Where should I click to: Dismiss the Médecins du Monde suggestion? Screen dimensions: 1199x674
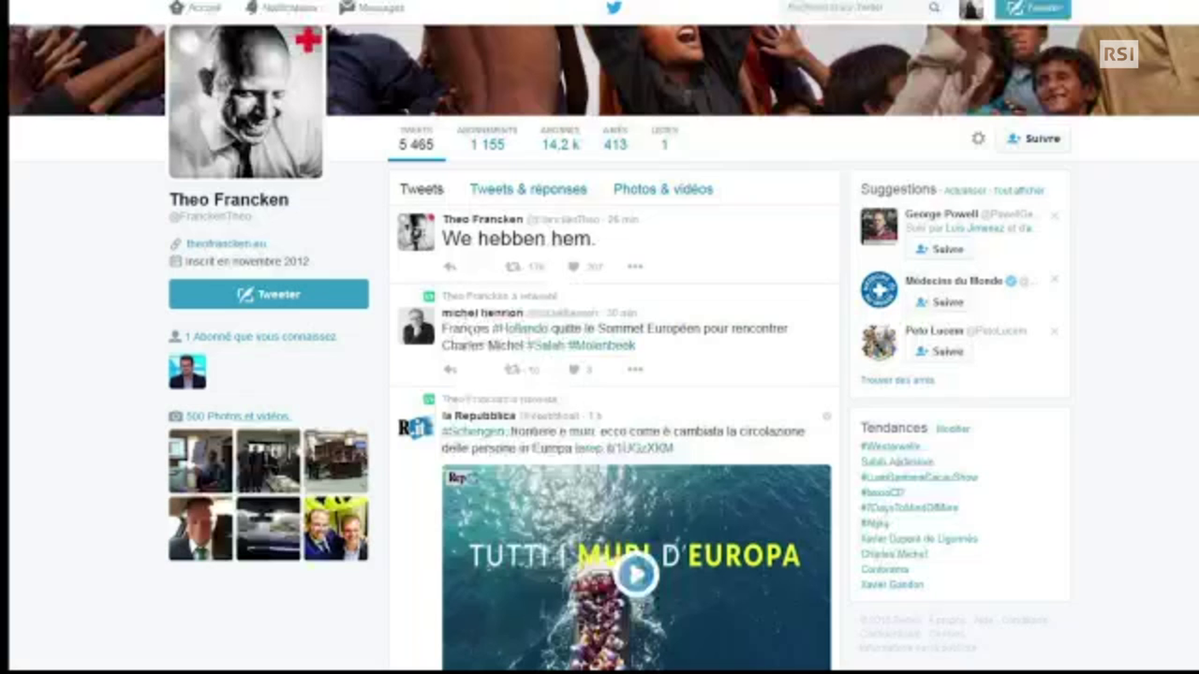point(1054,279)
